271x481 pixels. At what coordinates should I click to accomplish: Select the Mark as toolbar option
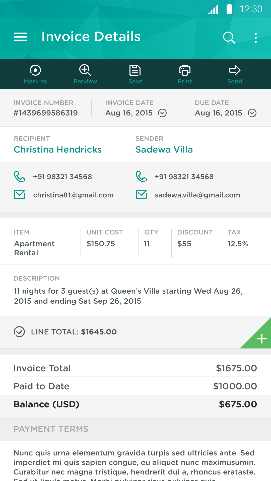click(x=35, y=74)
